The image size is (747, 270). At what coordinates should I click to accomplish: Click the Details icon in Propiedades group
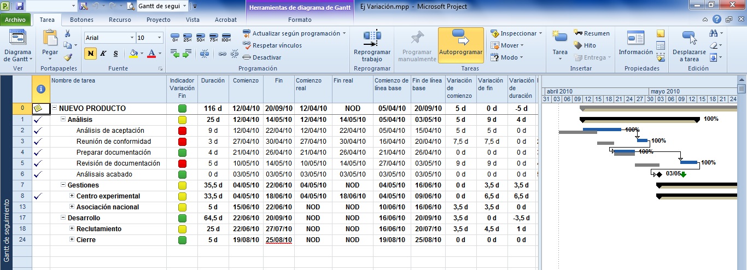(x=661, y=45)
